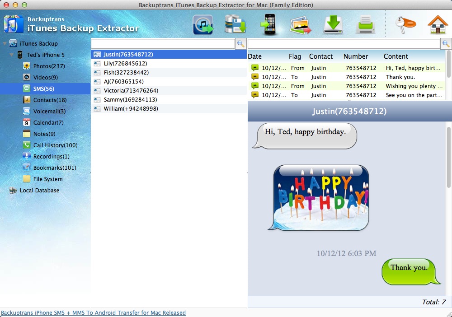
Task: Open the Backuptrans iPhone SMS + MMS release link
Action: coord(94,312)
